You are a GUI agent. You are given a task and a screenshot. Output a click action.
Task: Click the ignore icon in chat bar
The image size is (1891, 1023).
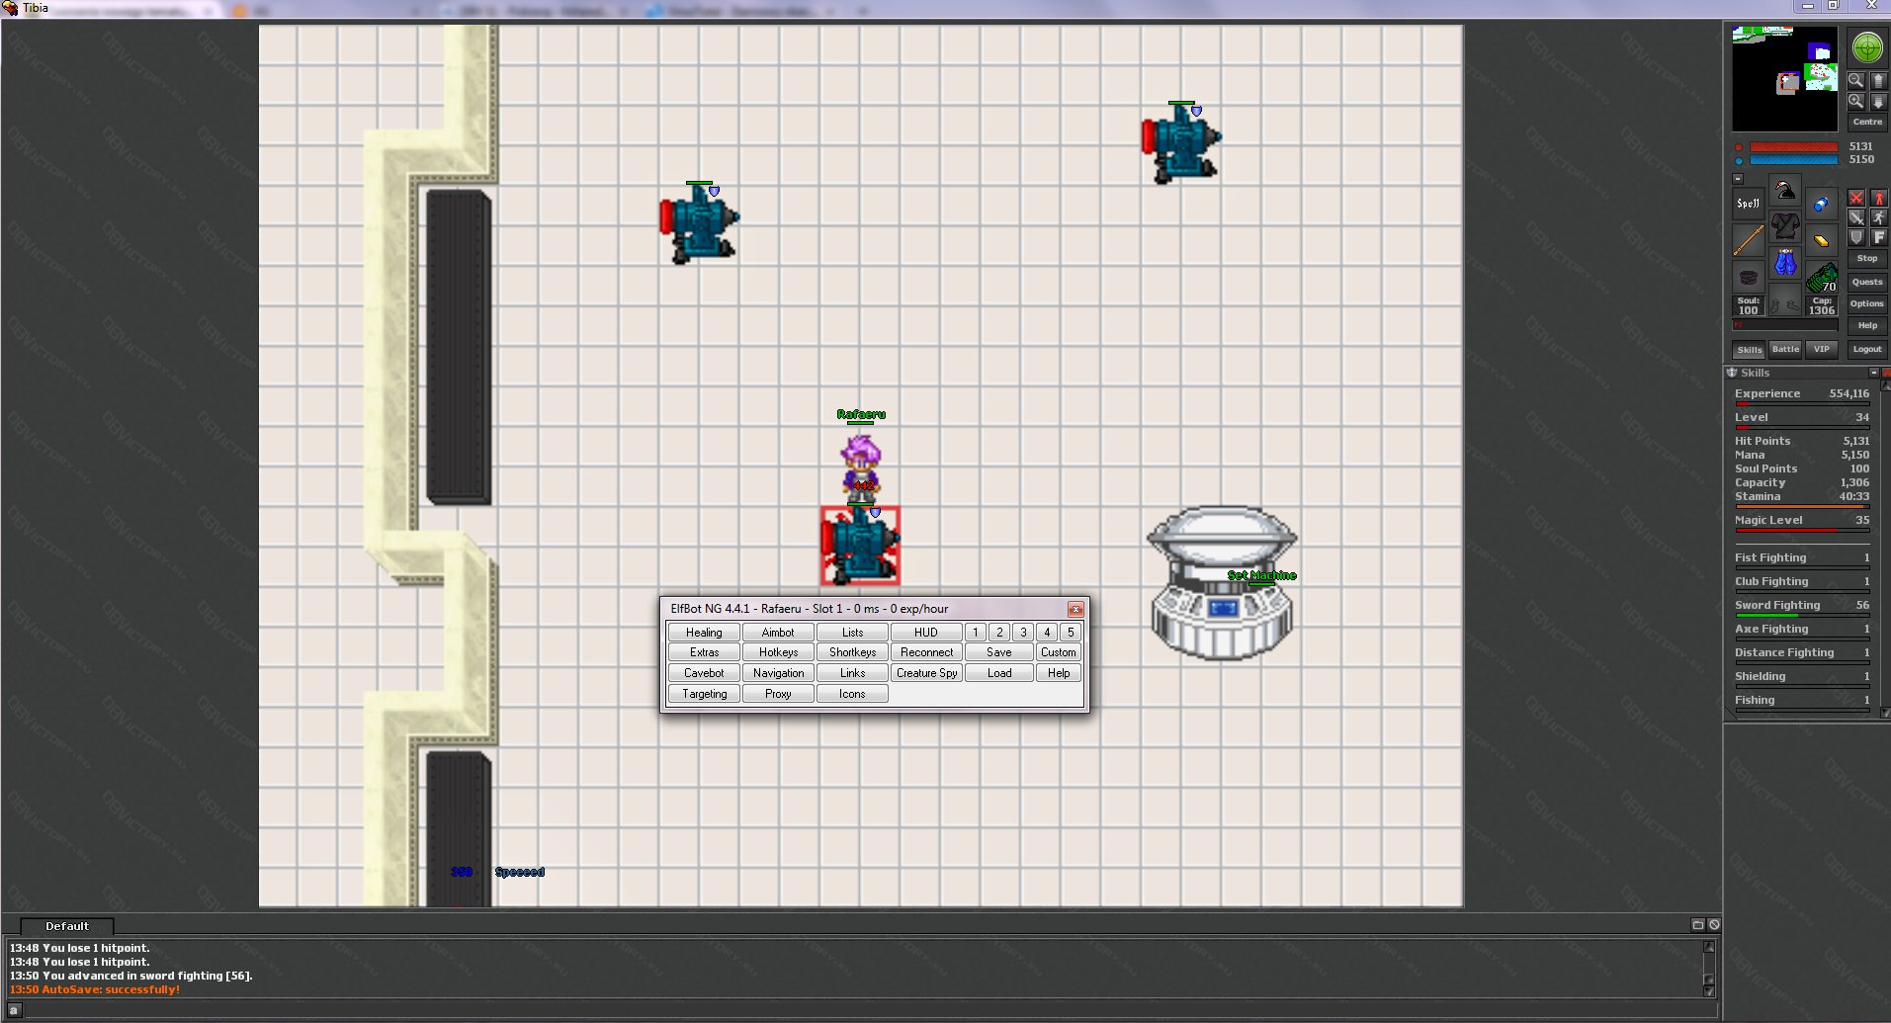coord(1714,925)
